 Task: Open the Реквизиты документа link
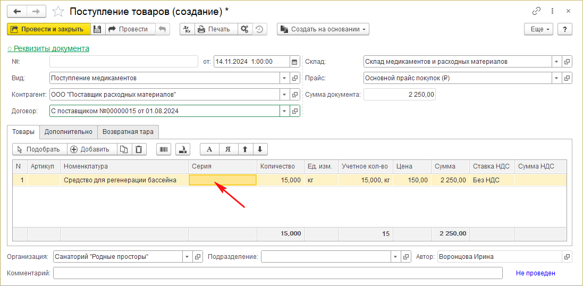pyautogui.click(x=48, y=48)
